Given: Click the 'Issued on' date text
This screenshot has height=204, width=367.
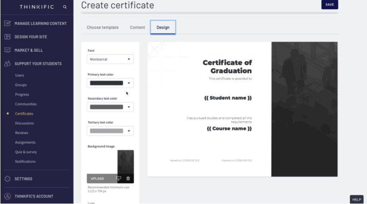Looking at the screenshot, I should pos(185,160).
